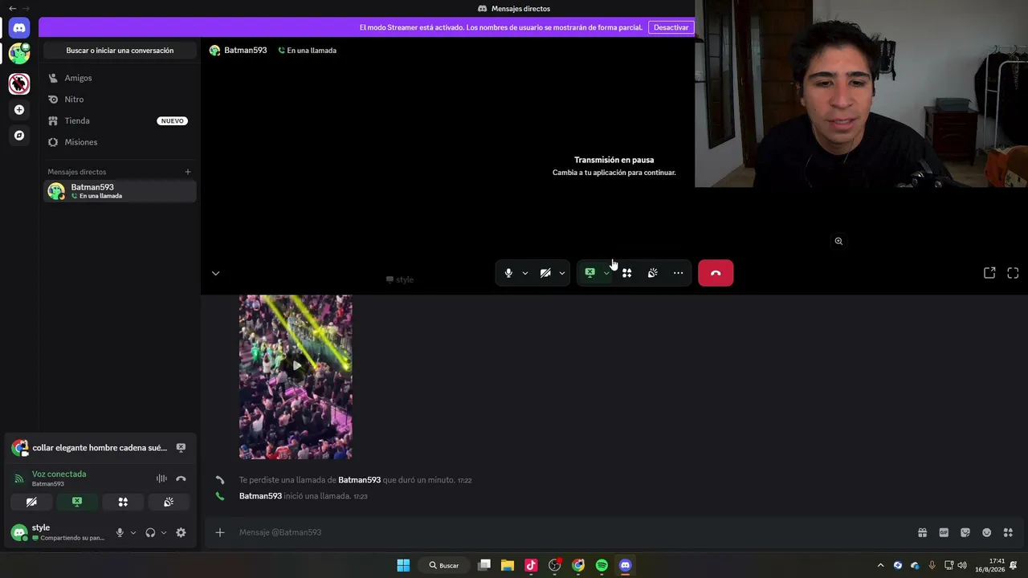The image size is (1028, 578).
Task: Go back using the arrow at top-left
Action: tap(12, 8)
